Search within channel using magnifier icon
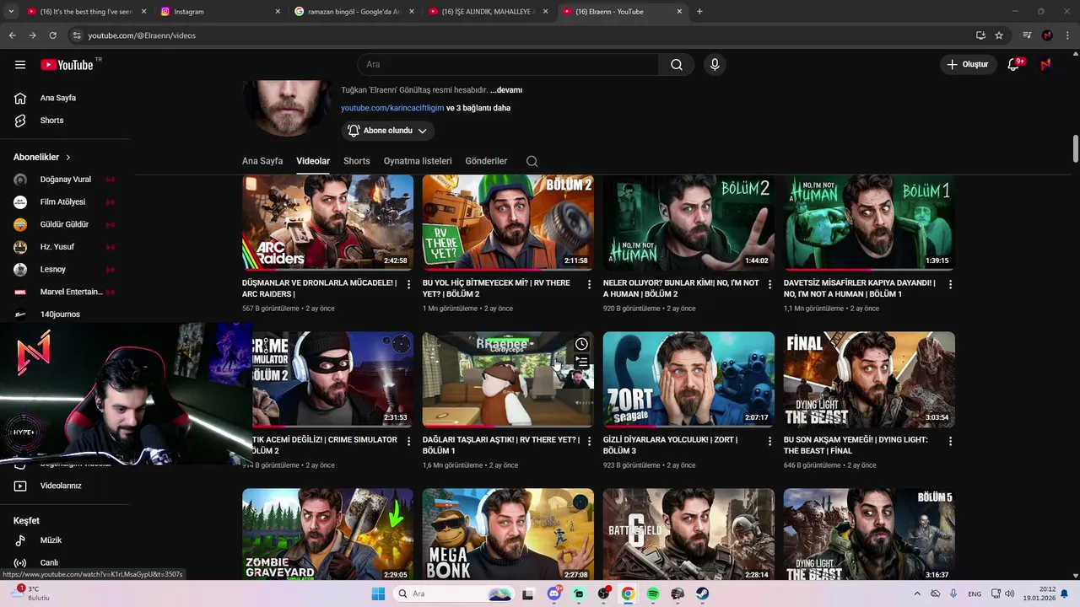The height and width of the screenshot is (607, 1080). (x=532, y=161)
